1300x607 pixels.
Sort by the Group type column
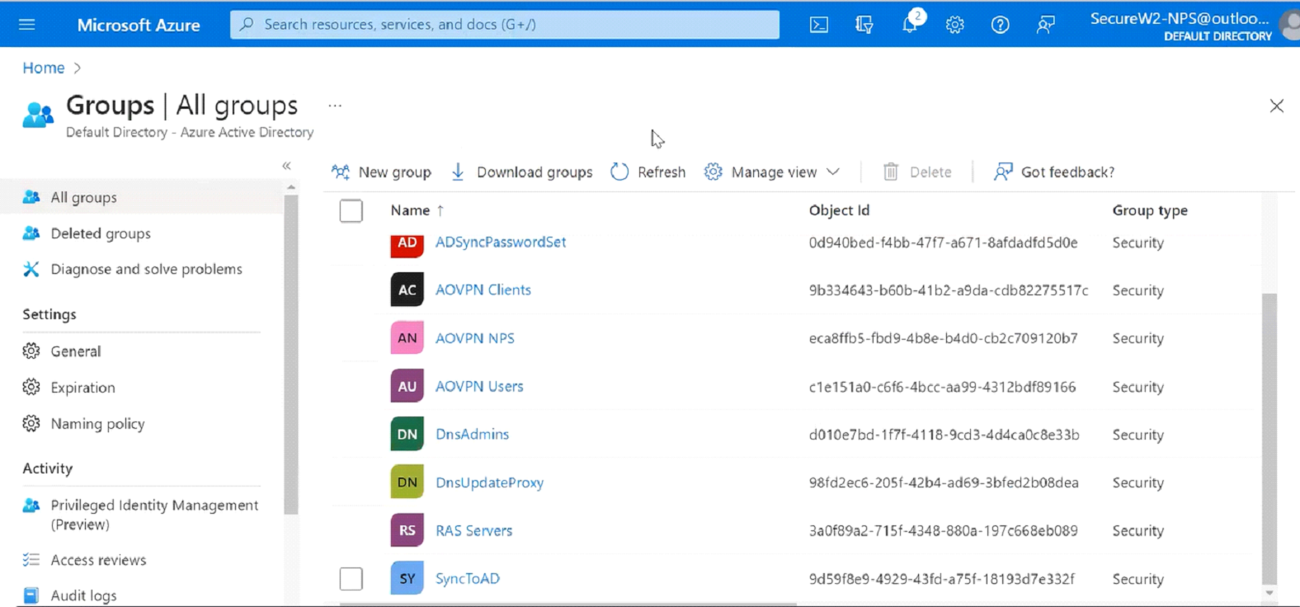click(1150, 210)
